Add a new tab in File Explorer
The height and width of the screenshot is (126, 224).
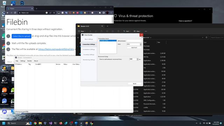pyautogui.click(x=107, y=26)
